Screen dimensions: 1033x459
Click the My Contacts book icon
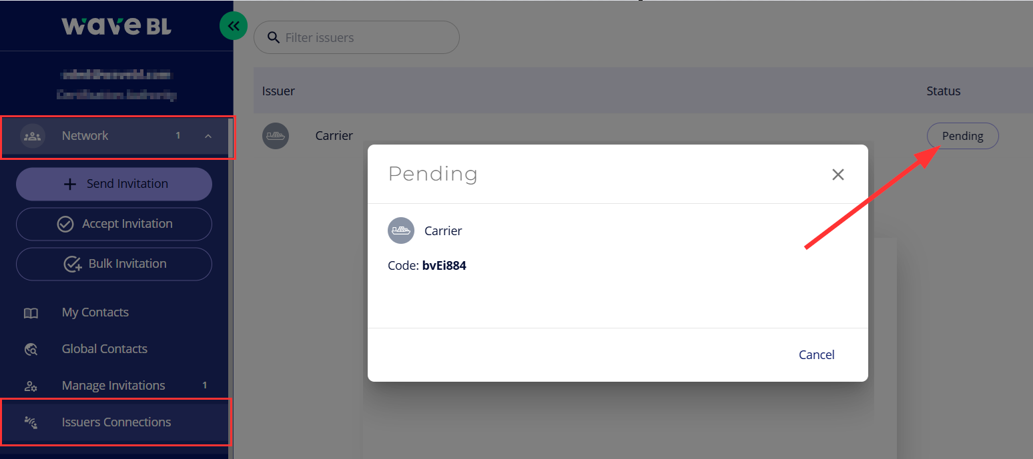coord(31,313)
